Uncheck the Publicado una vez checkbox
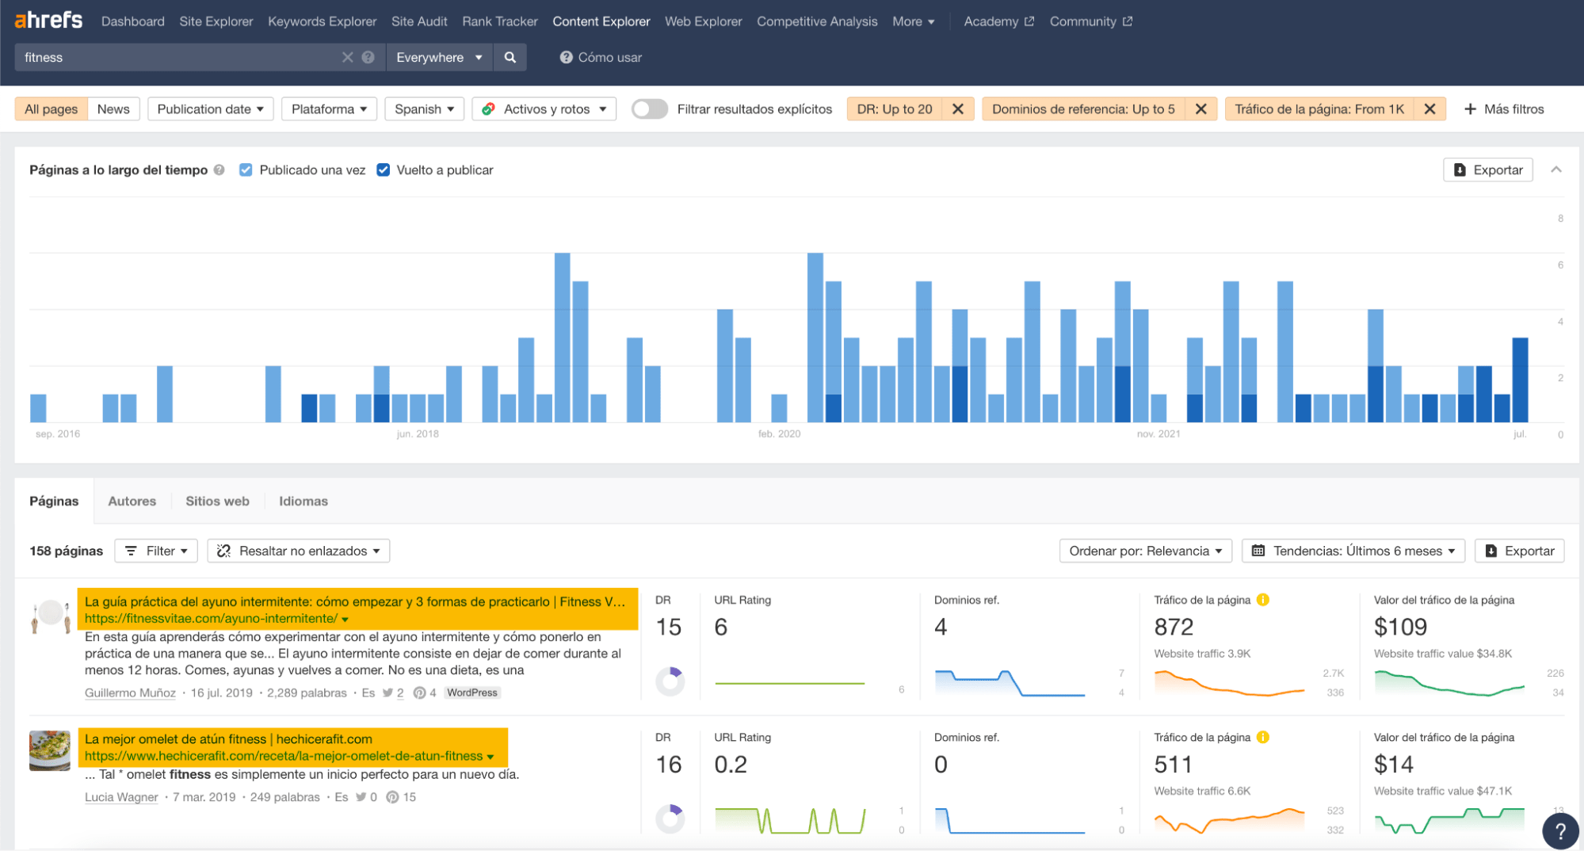1584x851 pixels. click(246, 170)
